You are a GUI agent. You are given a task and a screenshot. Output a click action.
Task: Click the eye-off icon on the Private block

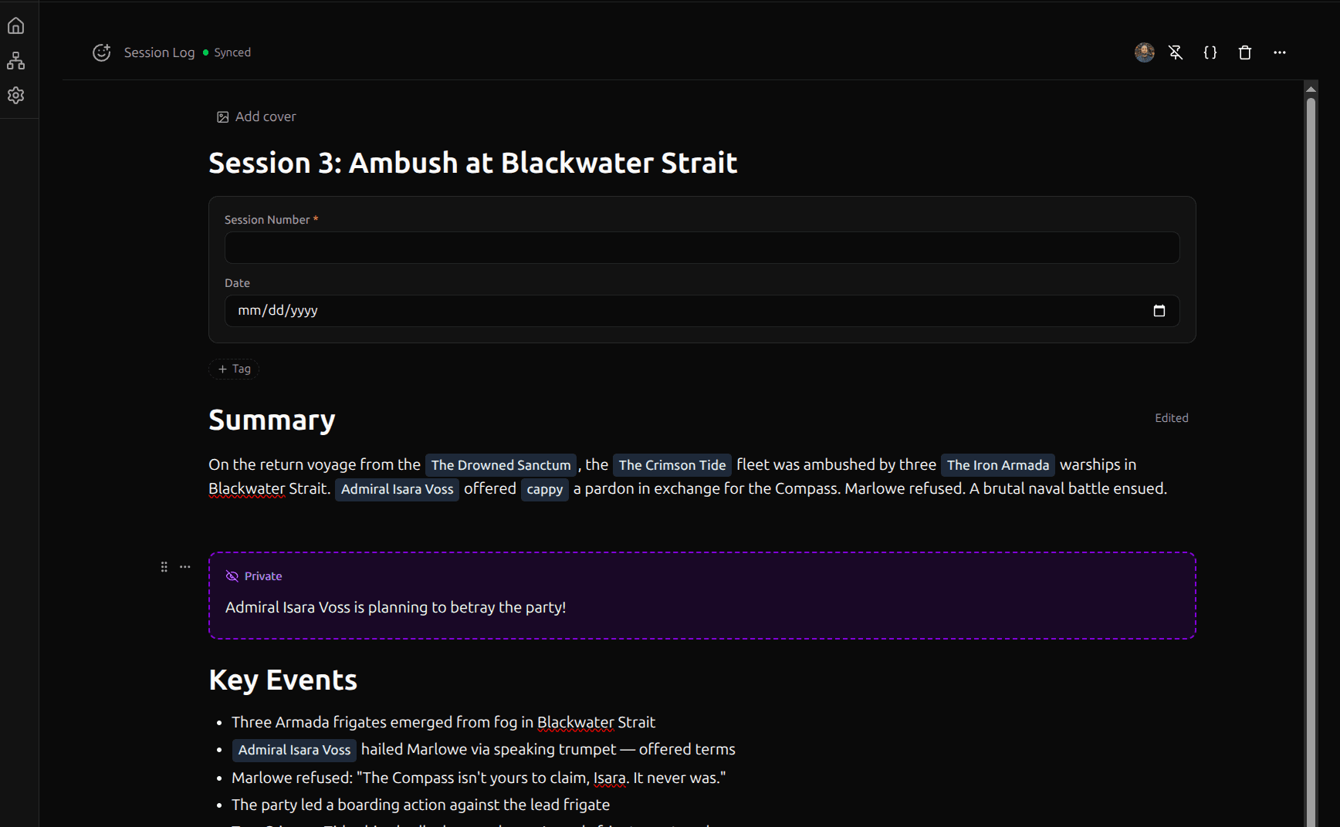pyautogui.click(x=232, y=576)
